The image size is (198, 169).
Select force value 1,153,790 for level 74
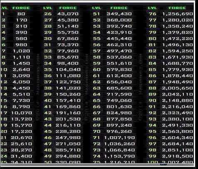click(x=119, y=156)
